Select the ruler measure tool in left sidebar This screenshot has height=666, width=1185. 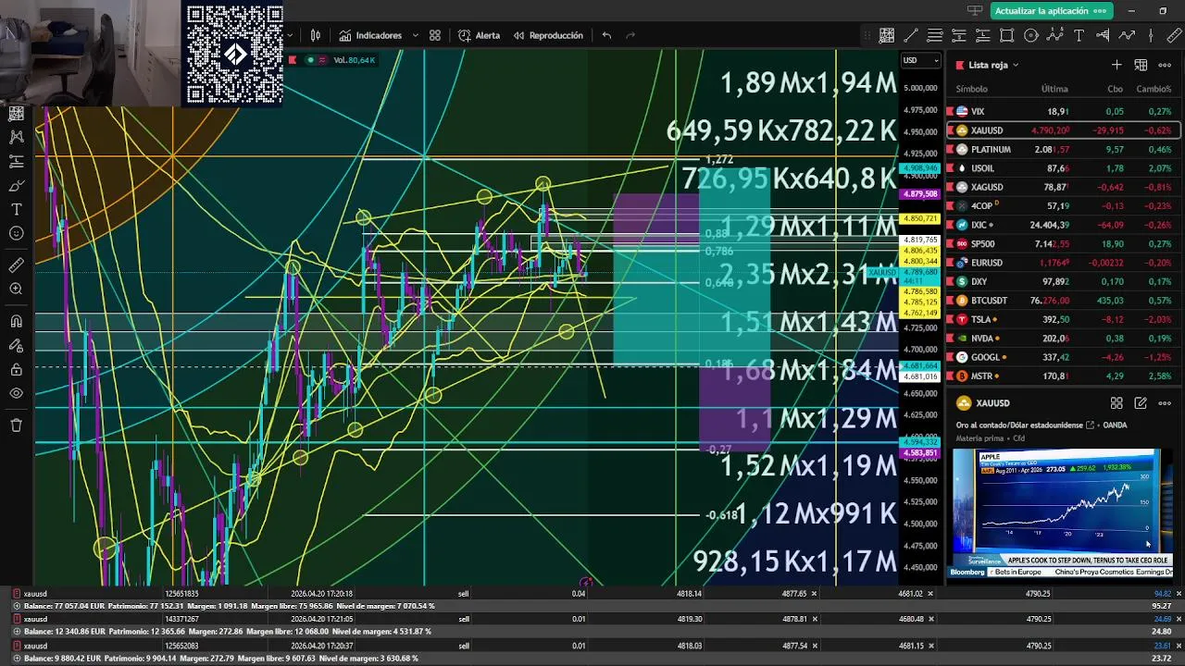(16, 265)
